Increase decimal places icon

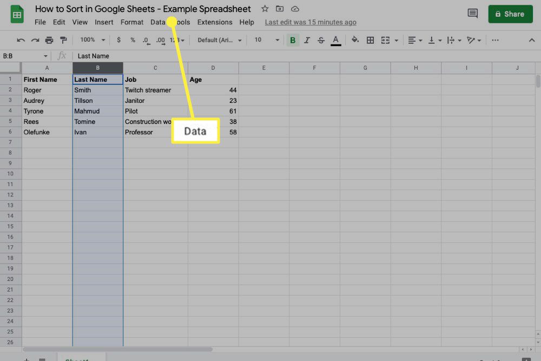click(161, 41)
